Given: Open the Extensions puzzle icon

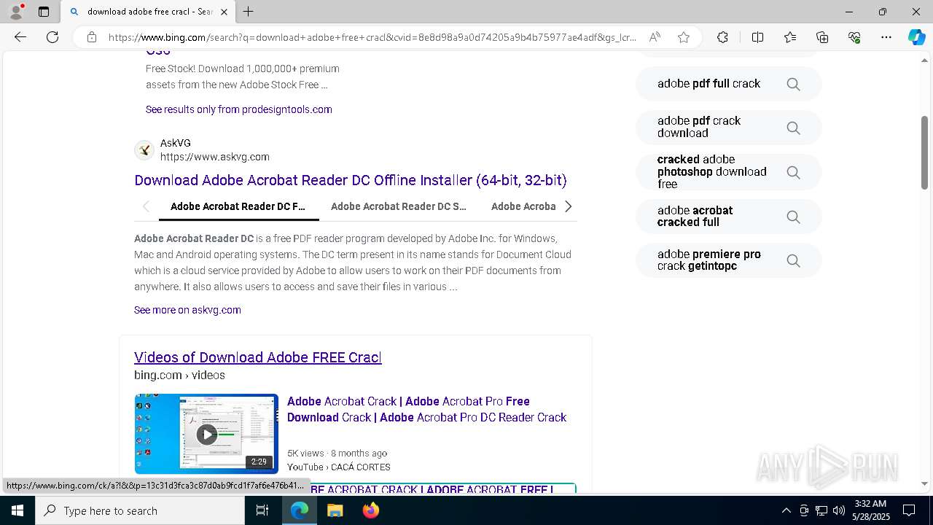Looking at the screenshot, I should pyautogui.click(x=722, y=37).
